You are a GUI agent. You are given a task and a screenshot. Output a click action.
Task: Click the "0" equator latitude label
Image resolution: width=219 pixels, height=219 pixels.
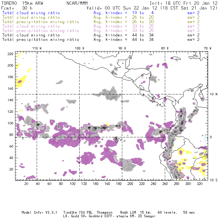coord(211,137)
